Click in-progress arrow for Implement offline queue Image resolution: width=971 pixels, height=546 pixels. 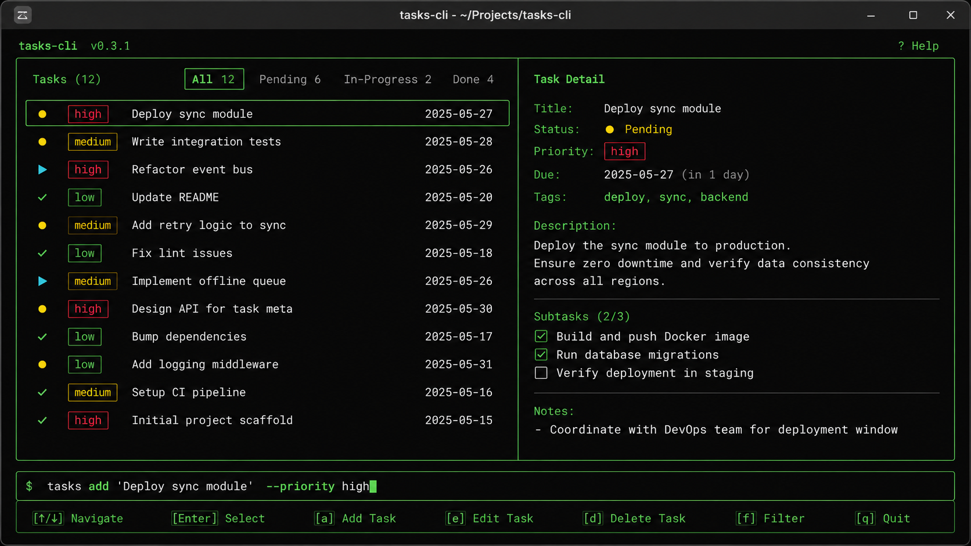[x=42, y=281]
